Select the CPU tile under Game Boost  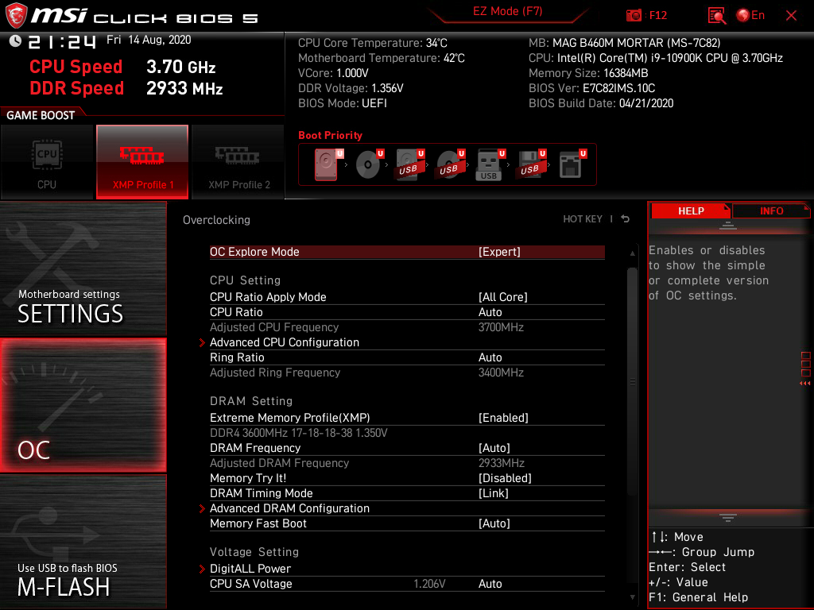point(47,162)
